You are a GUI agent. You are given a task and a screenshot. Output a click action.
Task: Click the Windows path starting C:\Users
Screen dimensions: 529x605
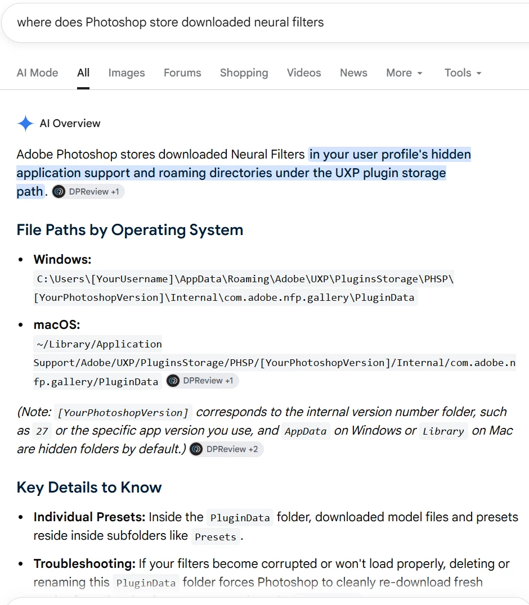[244, 288]
